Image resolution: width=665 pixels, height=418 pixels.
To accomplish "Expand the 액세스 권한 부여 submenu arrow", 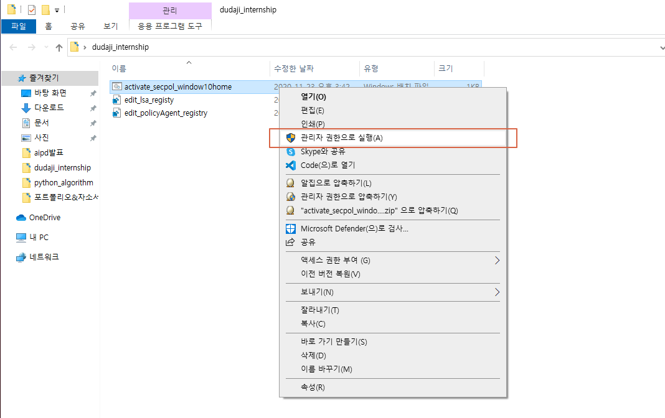I will 497,260.
